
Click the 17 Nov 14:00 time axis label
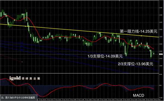88,100
